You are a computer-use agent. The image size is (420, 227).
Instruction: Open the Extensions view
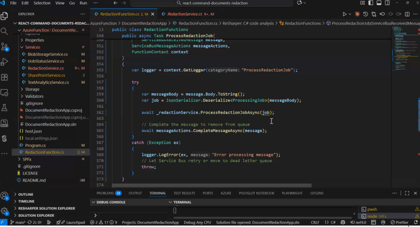click(x=5, y=77)
